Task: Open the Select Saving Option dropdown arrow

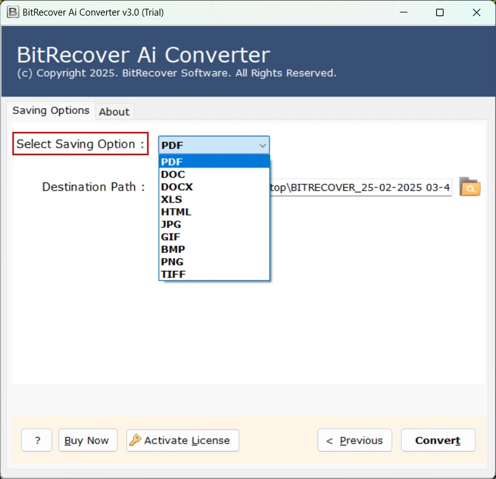Action: (262, 145)
